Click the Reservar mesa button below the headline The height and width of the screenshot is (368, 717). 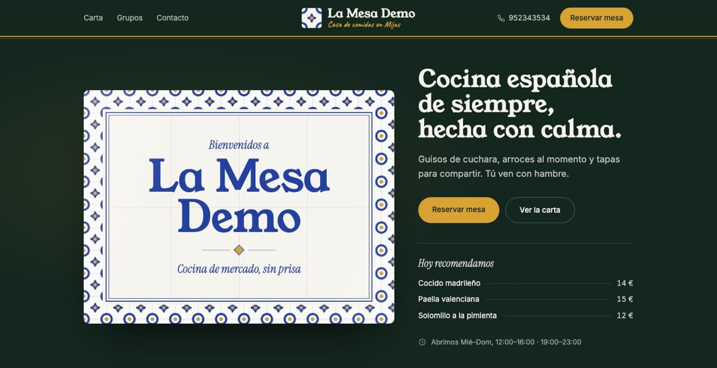click(x=458, y=210)
